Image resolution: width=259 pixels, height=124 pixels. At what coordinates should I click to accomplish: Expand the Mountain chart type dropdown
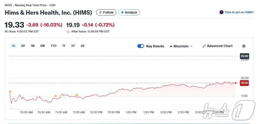[181, 46]
